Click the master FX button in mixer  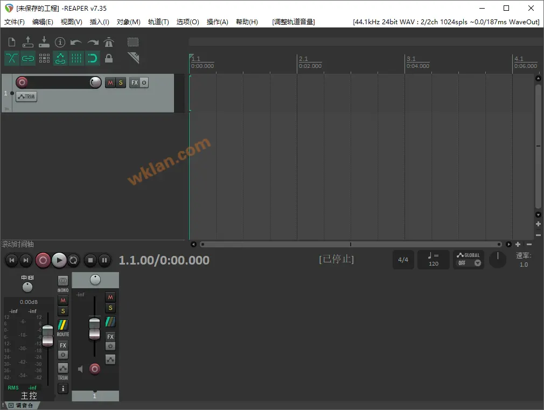(x=63, y=345)
